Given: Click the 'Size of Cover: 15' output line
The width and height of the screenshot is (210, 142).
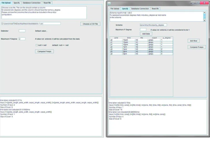Looking at the screenshot, I should tap(116, 110).
